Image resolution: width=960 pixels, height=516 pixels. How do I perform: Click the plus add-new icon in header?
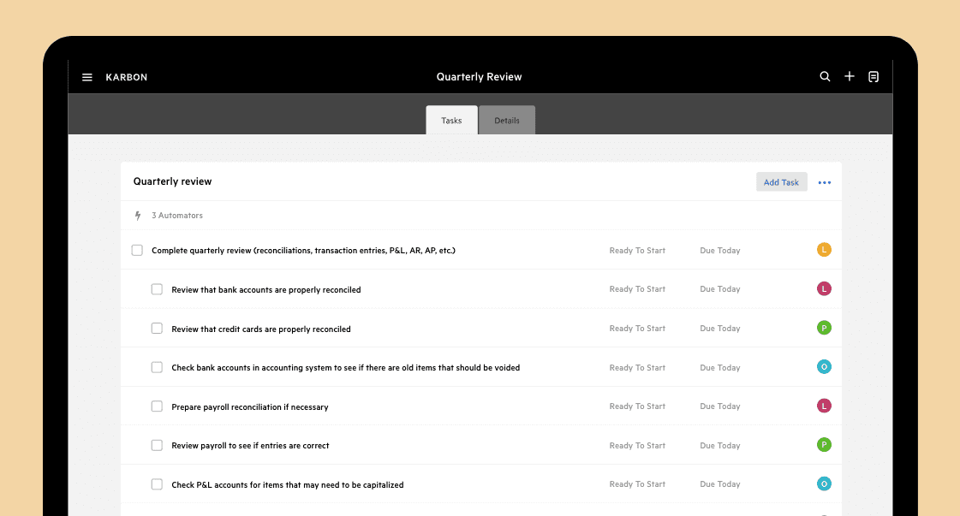pos(850,76)
